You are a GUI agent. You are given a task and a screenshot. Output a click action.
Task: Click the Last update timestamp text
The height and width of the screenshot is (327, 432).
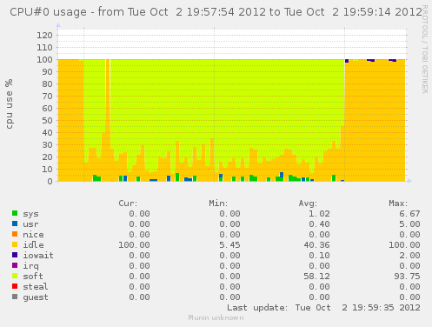(323, 308)
